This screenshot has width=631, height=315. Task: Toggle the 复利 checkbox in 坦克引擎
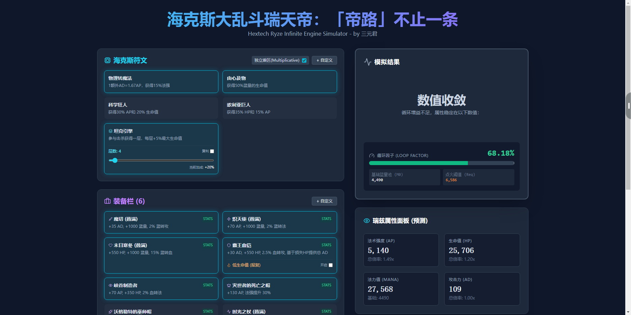pos(212,151)
